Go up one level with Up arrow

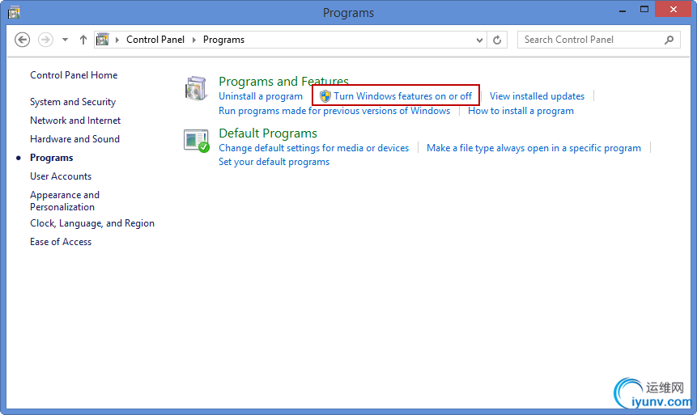tap(83, 40)
